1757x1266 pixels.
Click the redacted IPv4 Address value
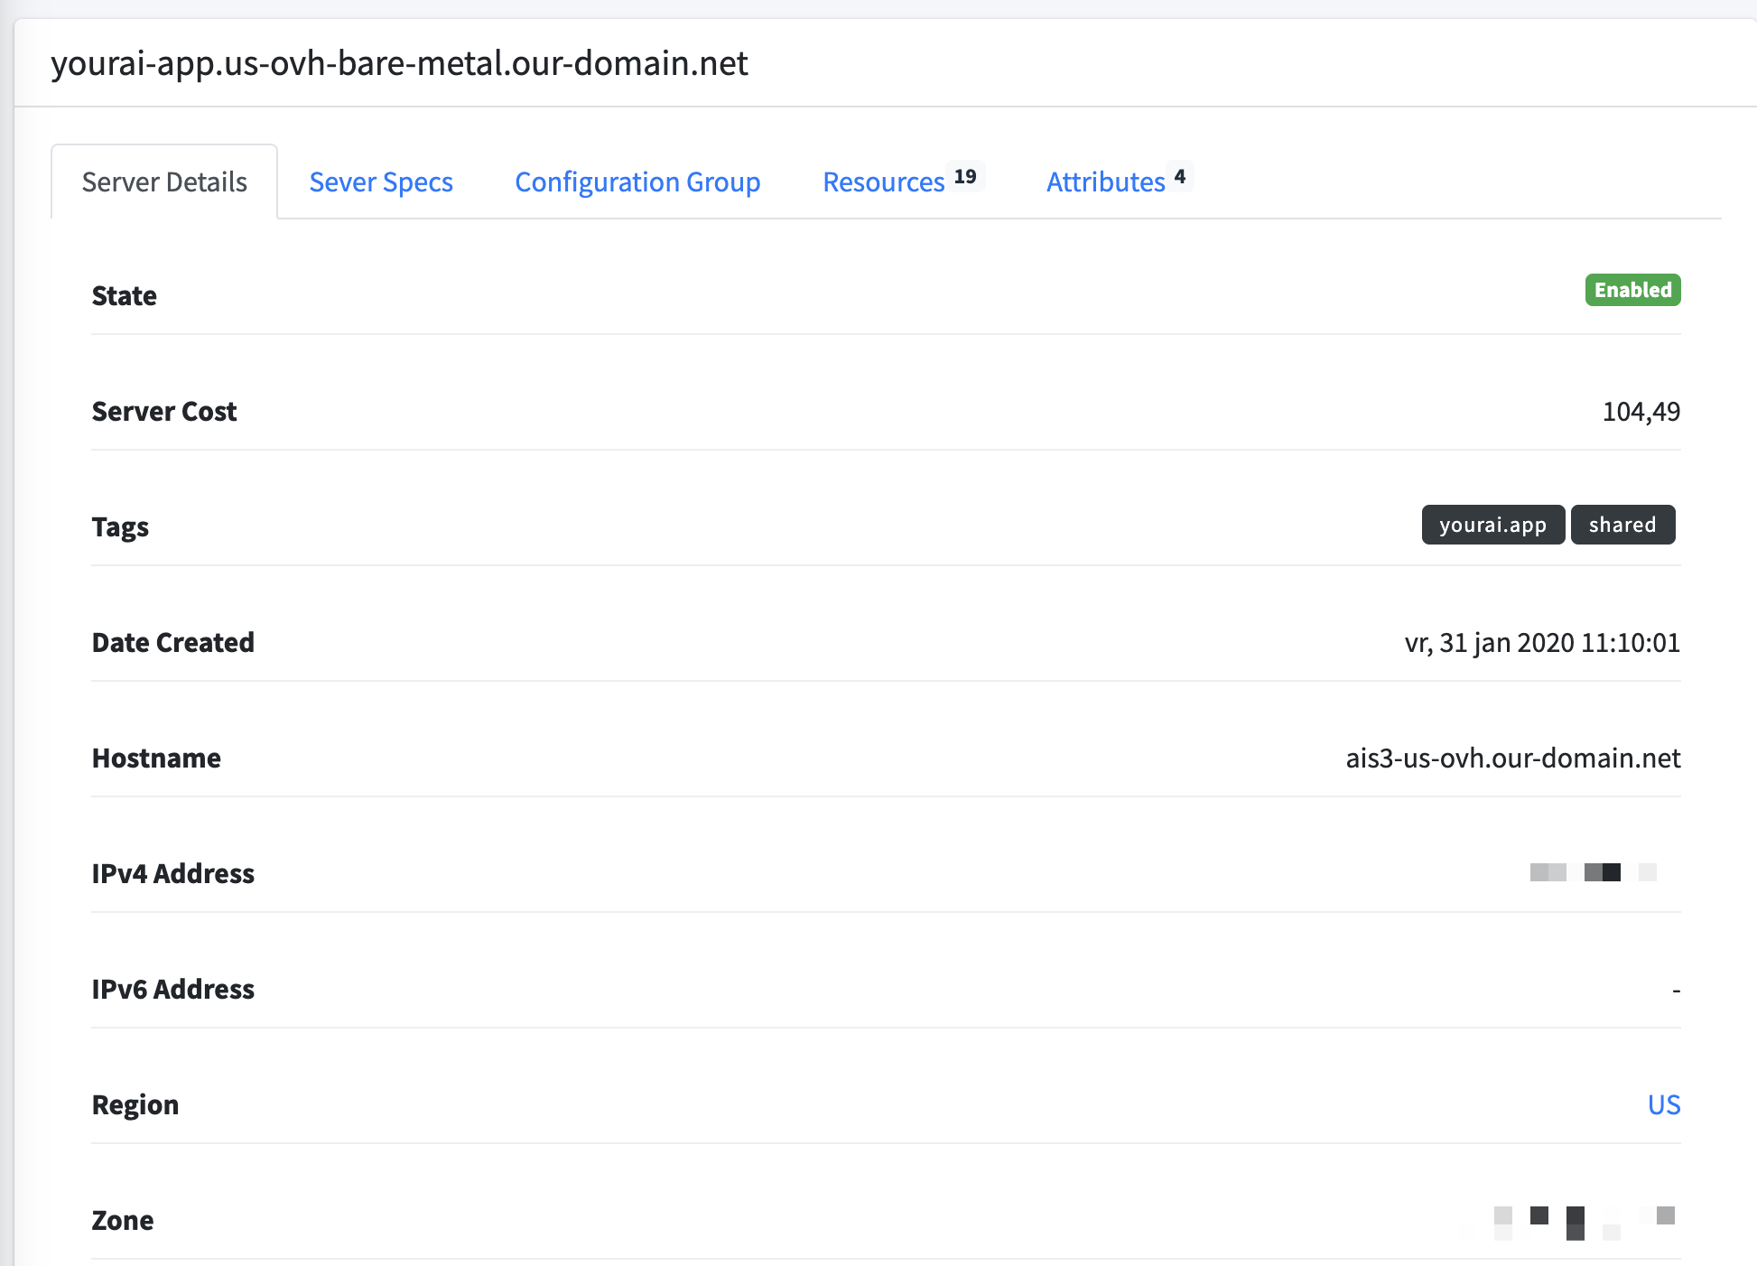(1594, 872)
